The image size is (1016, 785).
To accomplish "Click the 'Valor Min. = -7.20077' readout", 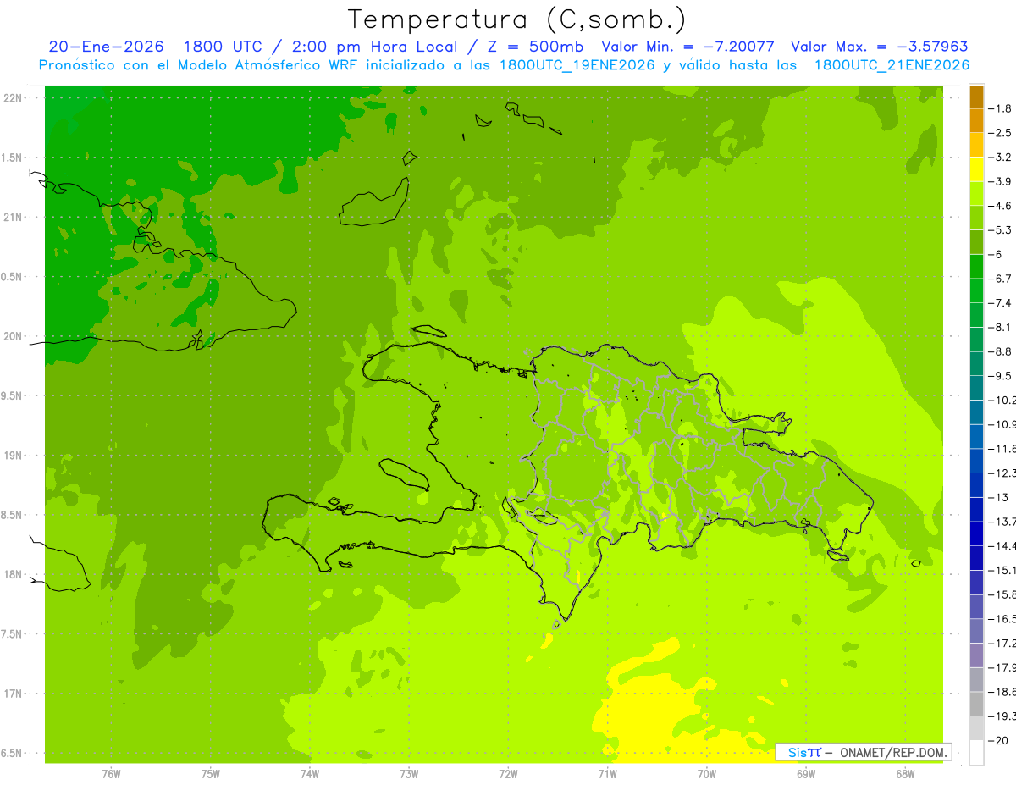I will click(687, 47).
